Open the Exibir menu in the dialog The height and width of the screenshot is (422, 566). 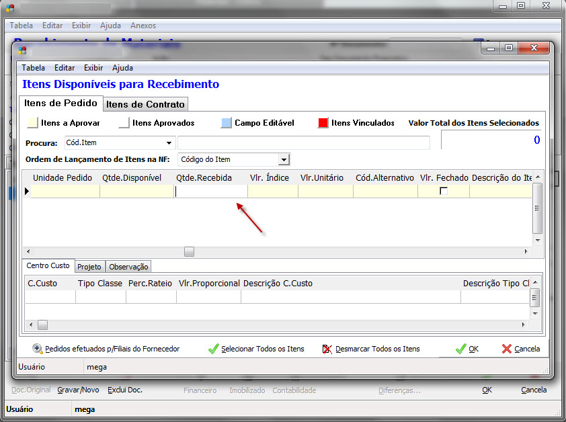[93, 68]
